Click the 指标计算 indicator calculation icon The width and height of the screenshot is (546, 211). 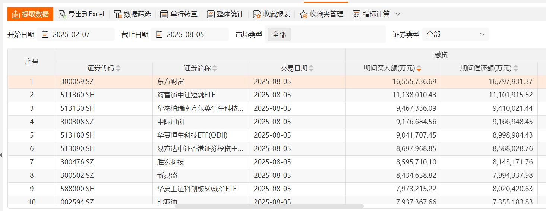(x=356, y=14)
